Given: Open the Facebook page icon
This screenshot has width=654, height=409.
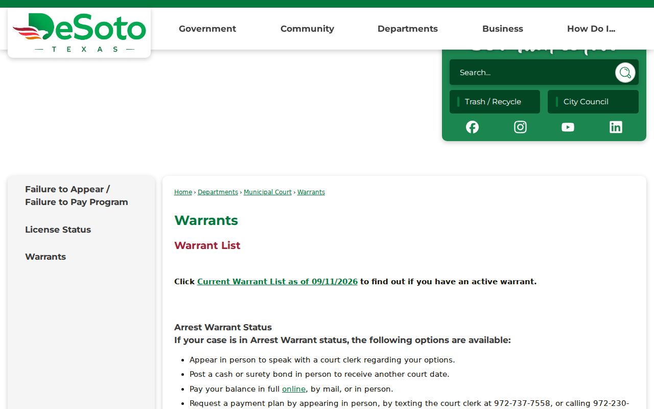Looking at the screenshot, I should pos(472,127).
